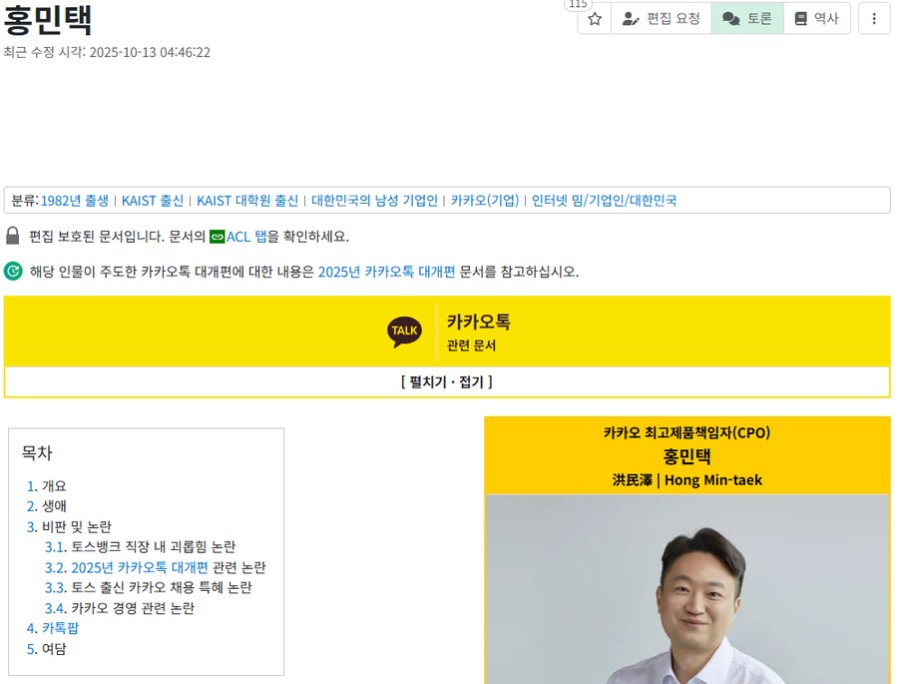Open the three-dot more options menu
Screen dimensions: 898x684
873,19
